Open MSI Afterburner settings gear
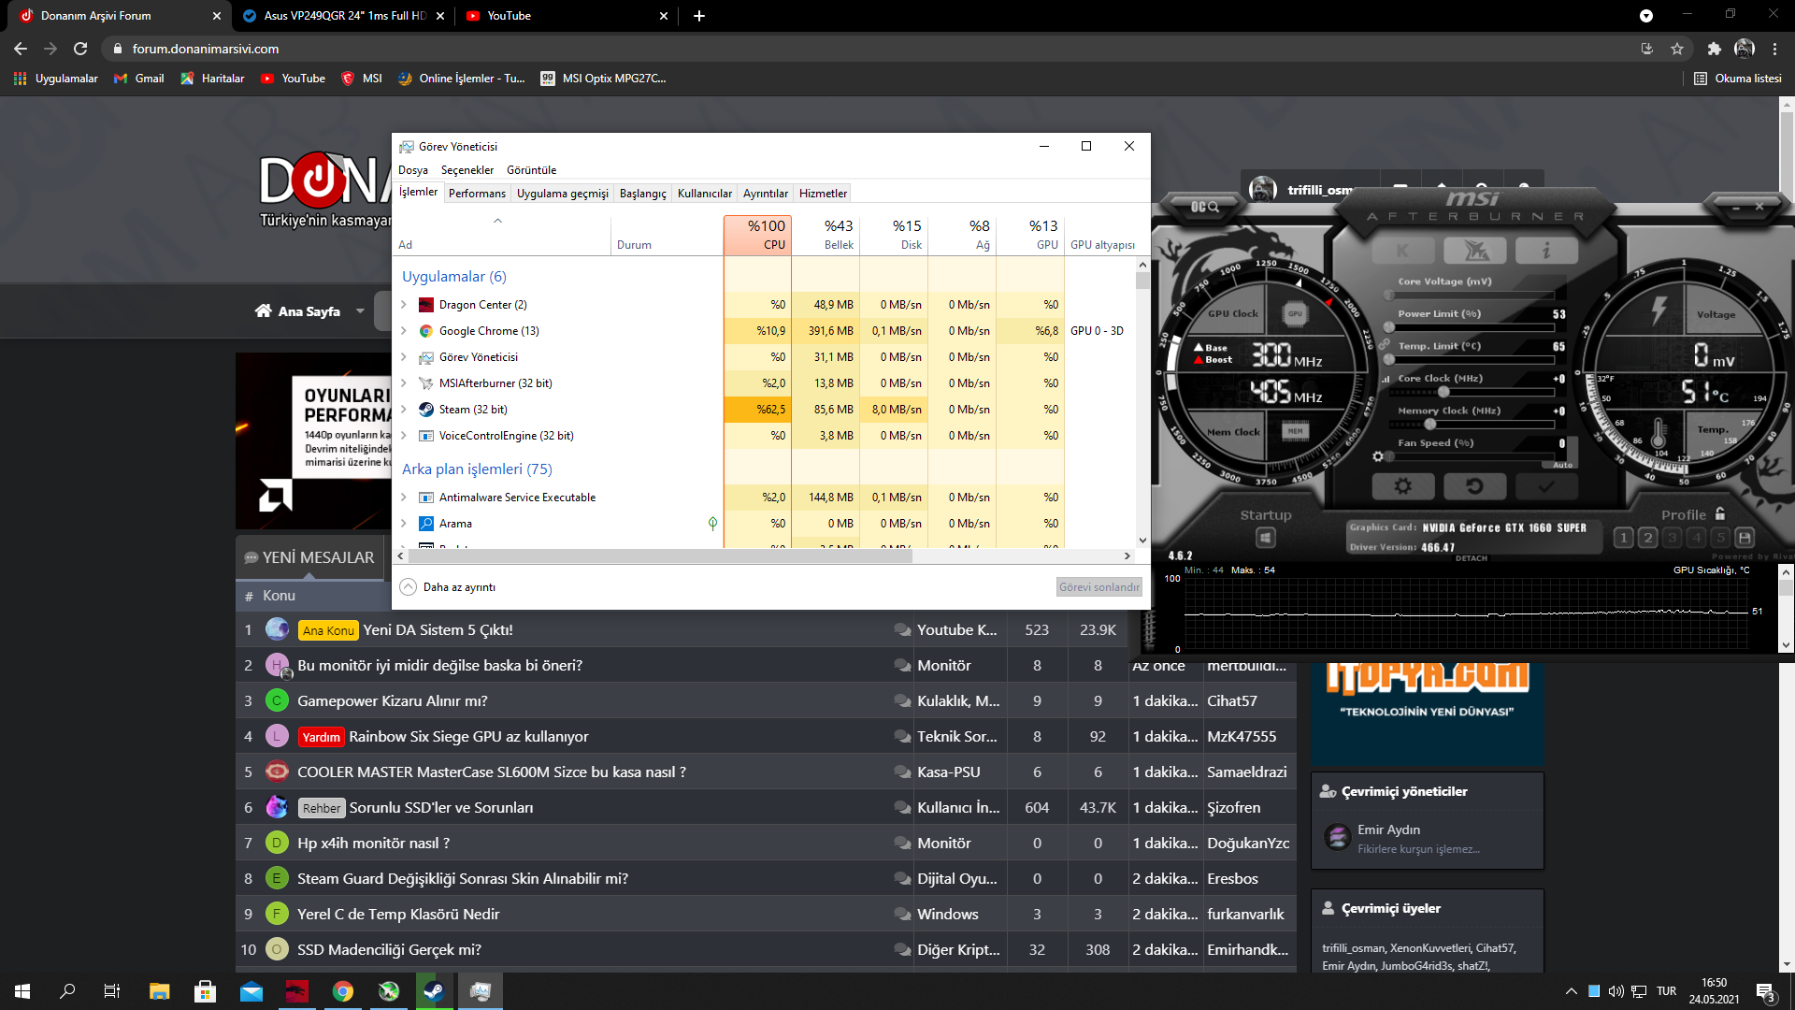 1402,486
